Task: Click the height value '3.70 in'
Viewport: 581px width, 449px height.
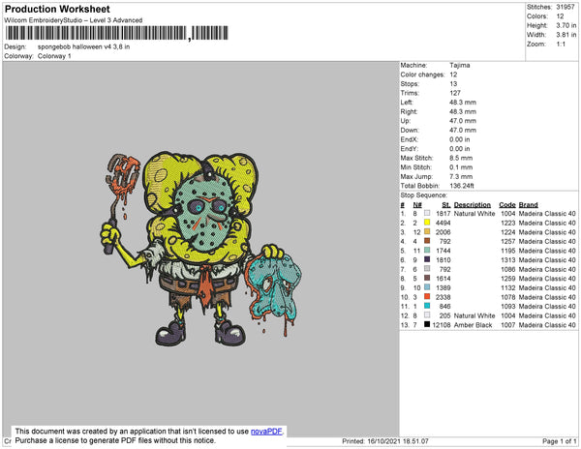Action: [x=566, y=25]
